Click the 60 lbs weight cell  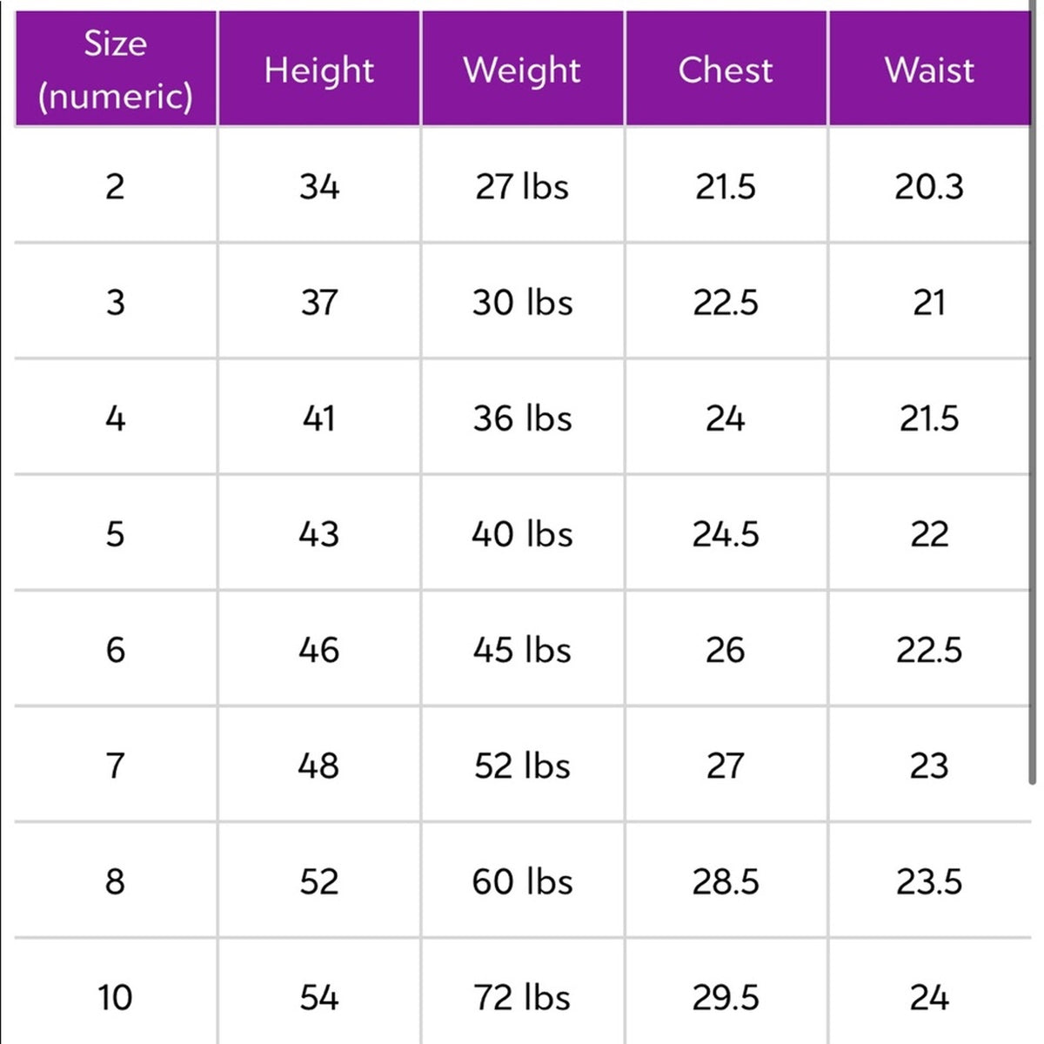[x=522, y=880]
